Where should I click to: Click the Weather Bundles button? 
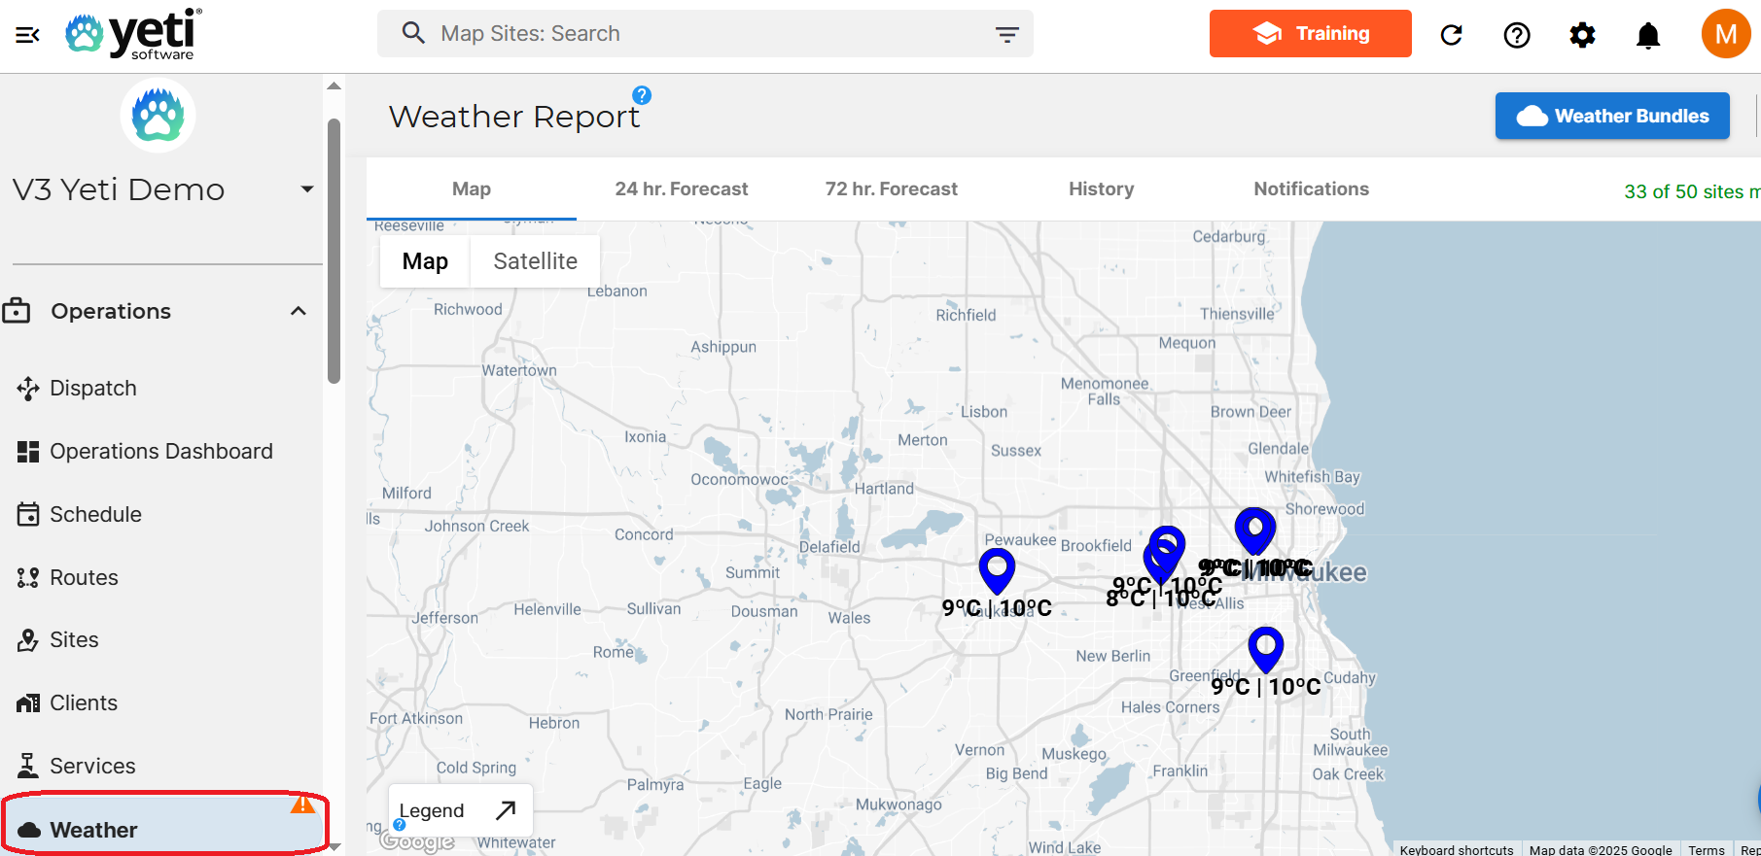click(x=1611, y=116)
